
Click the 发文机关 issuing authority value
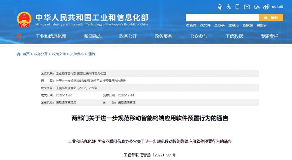(81, 73)
